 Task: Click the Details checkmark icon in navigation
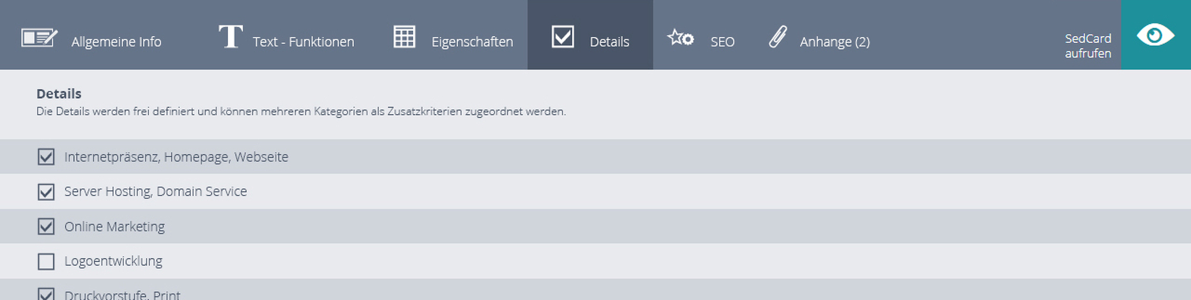(563, 36)
